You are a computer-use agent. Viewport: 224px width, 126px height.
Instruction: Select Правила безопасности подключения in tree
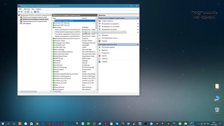point(35,21)
